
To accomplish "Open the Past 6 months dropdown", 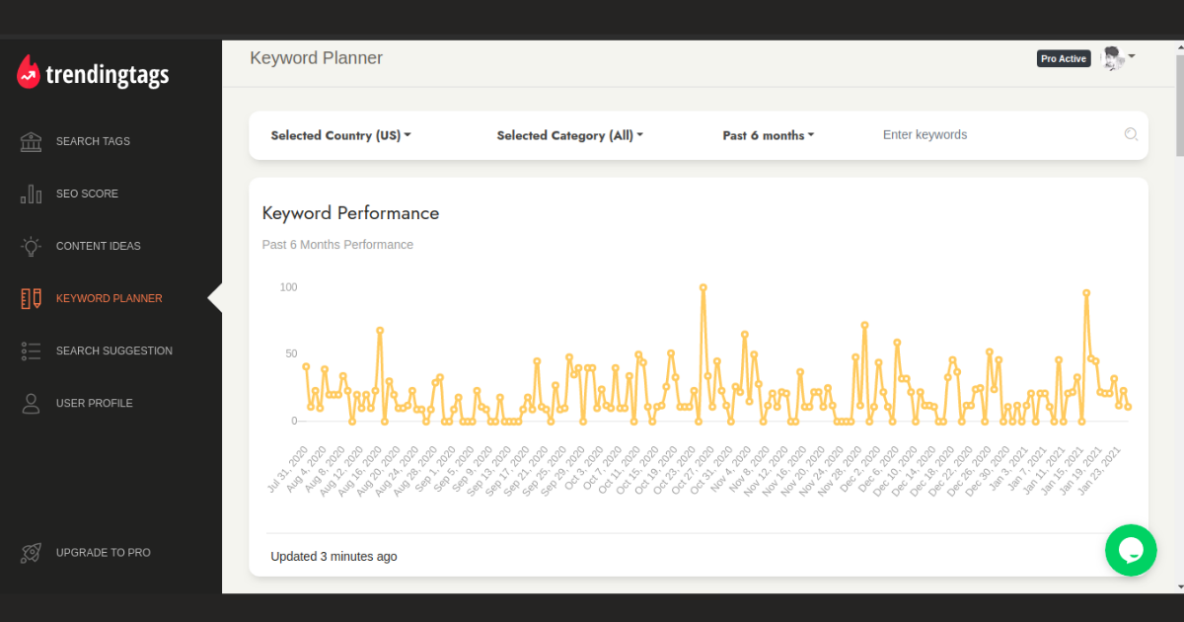I will [x=769, y=135].
